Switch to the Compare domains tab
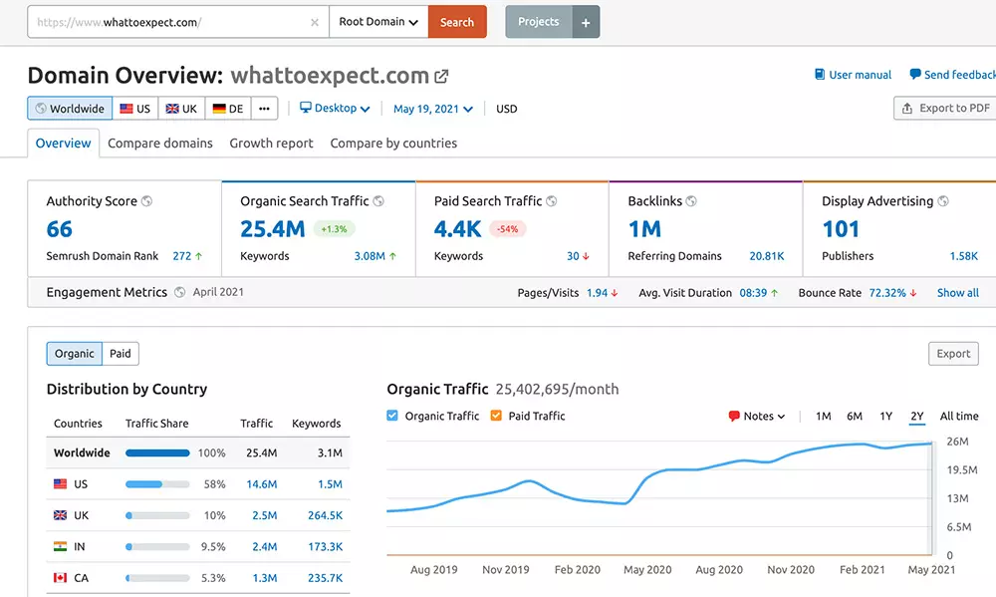Image resolution: width=996 pixels, height=597 pixels. tap(160, 144)
